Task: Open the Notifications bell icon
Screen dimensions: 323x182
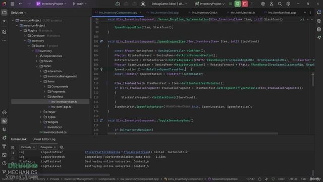Action: coord(319,13)
